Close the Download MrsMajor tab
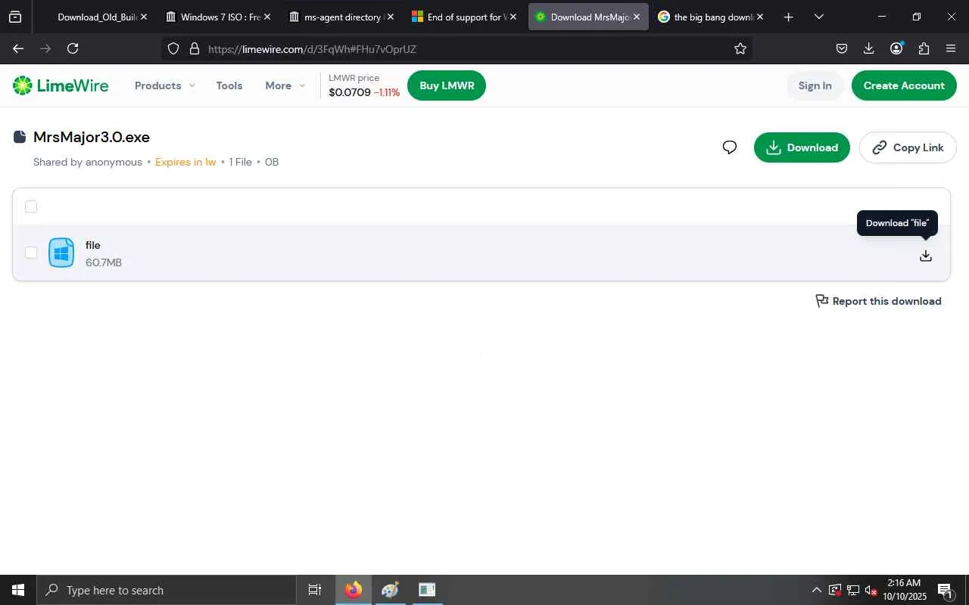This screenshot has height=605, width=969. coord(637,17)
